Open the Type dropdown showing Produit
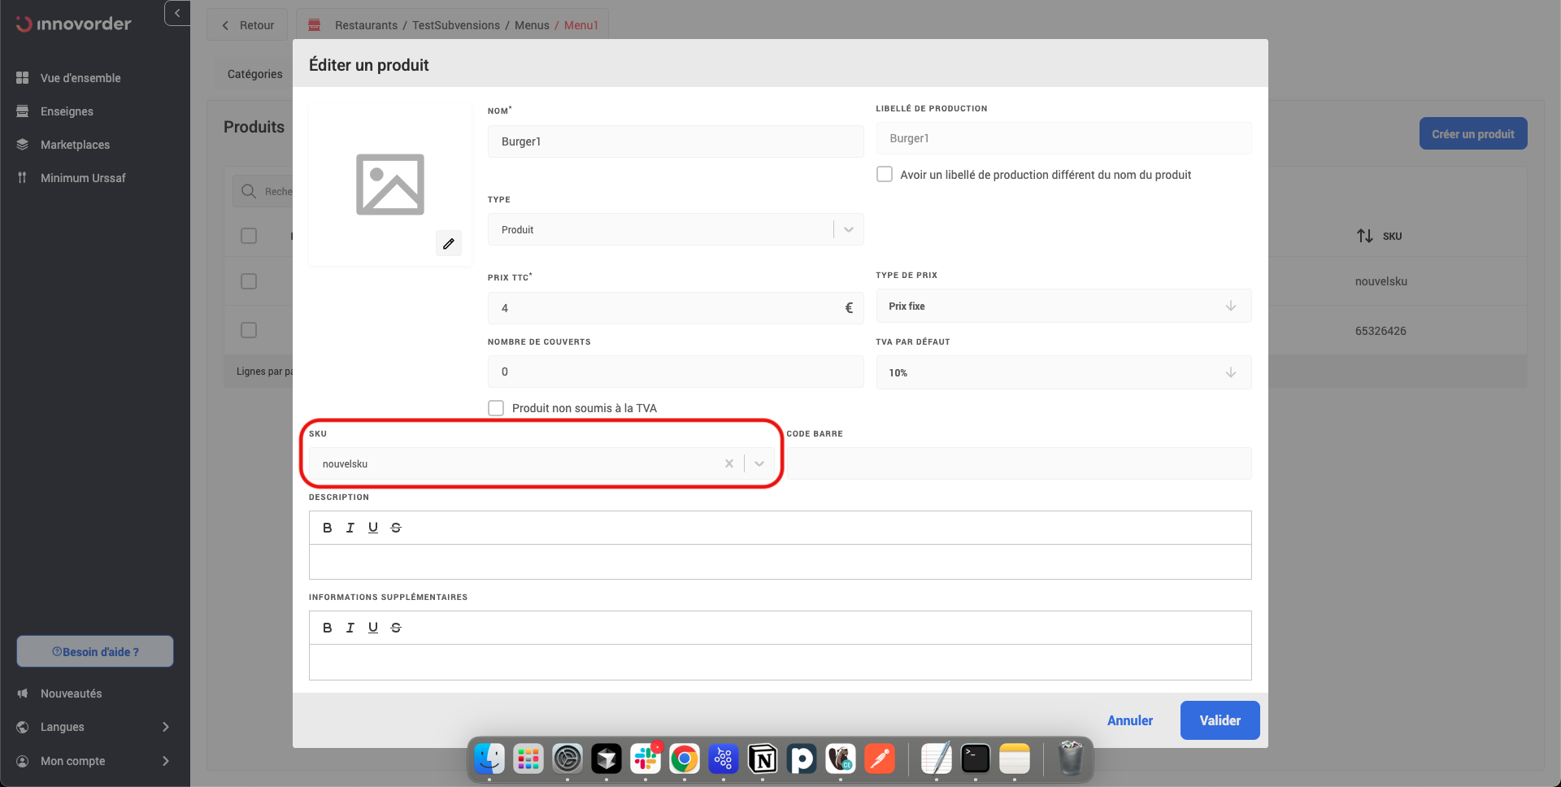1561x787 pixels. [x=675, y=230]
